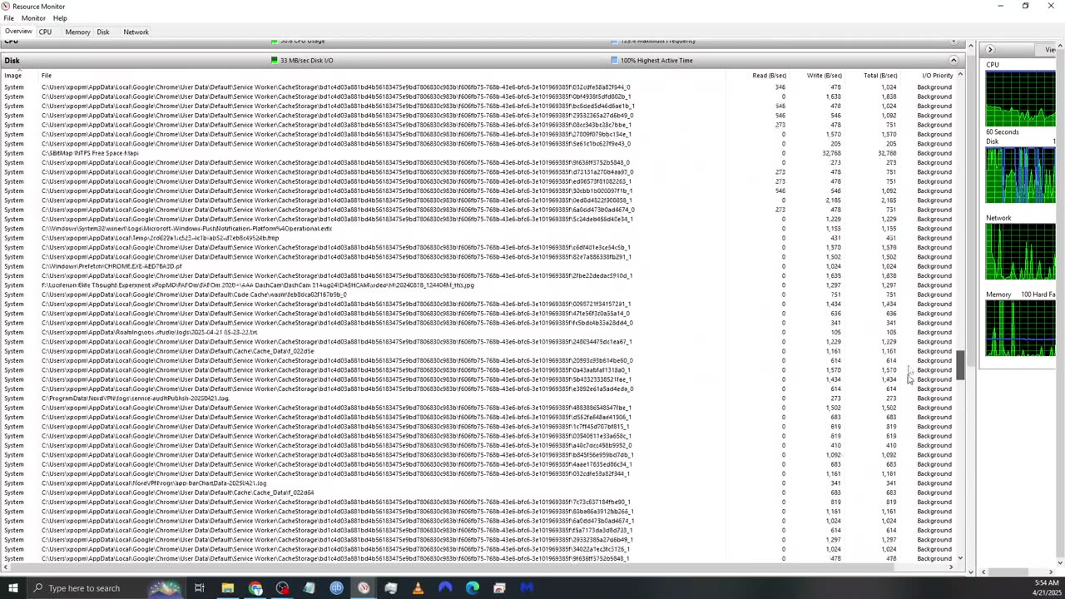1065x599 pixels.
Task: Open the File menu
Action: (x=8, y=17)
